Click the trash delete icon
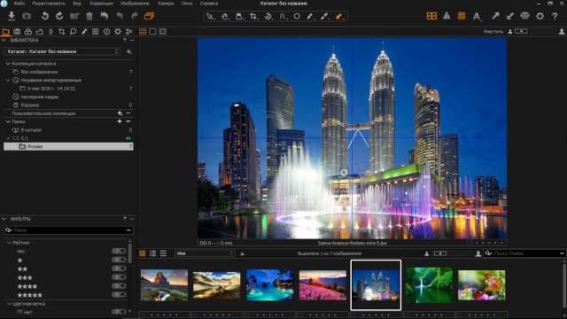This screenshot has width=567, height=319. tap(89, 16)
